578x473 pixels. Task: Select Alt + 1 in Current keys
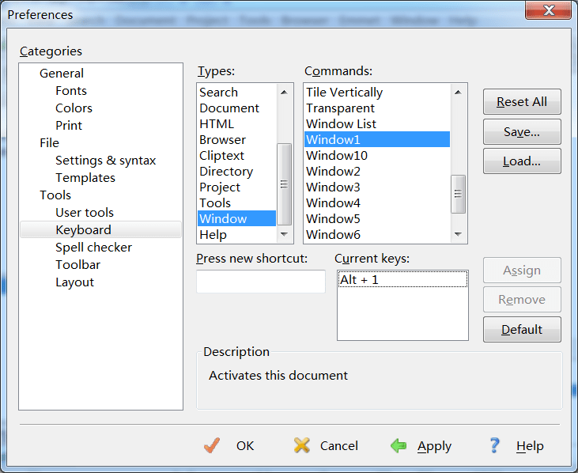click(402, 279)
